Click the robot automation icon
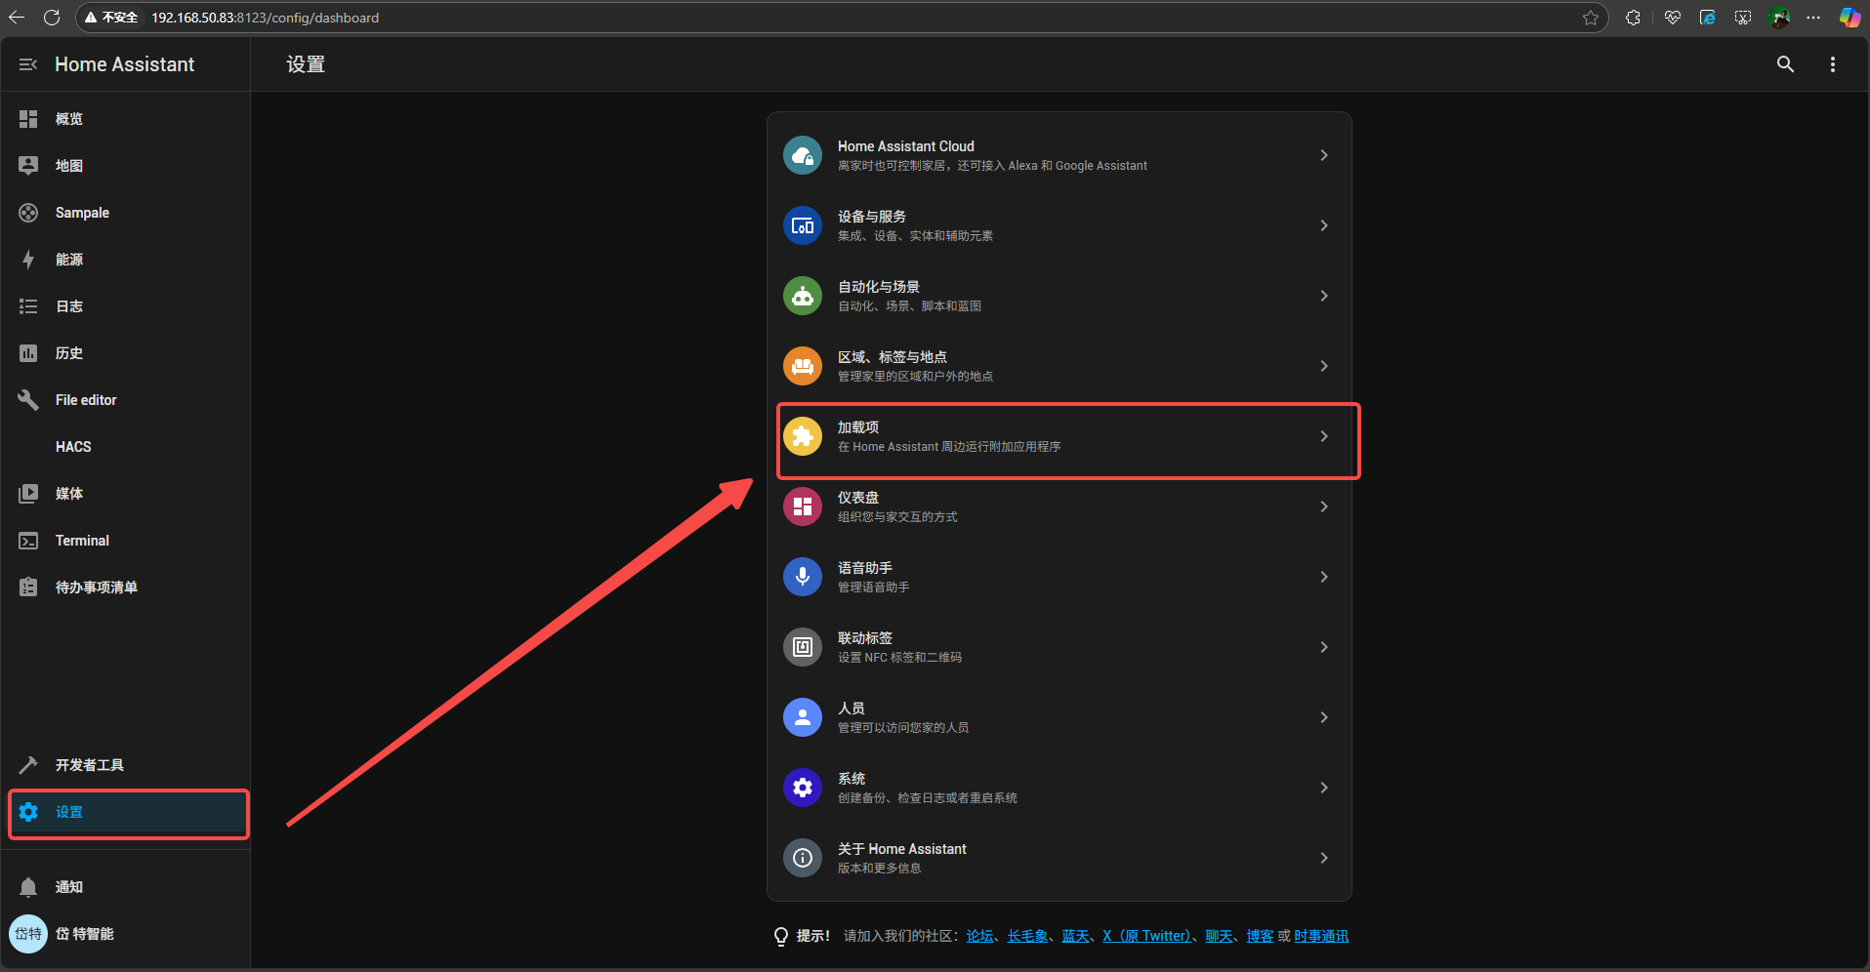This screenshot has width=1870, height=972. click(802, 296)
